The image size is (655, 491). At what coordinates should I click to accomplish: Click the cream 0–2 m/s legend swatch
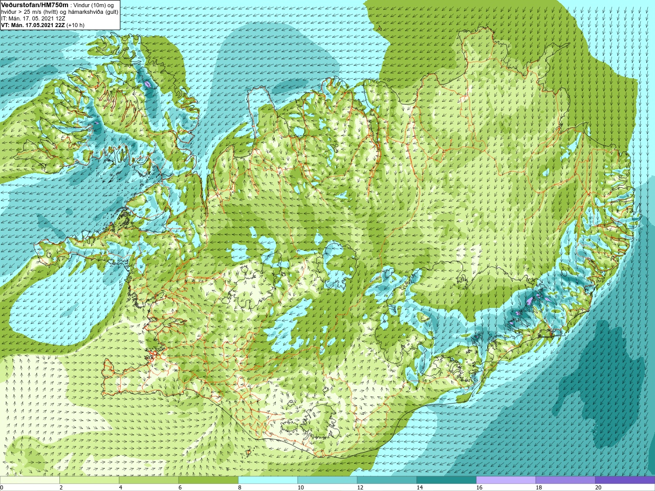click(30, 480)
